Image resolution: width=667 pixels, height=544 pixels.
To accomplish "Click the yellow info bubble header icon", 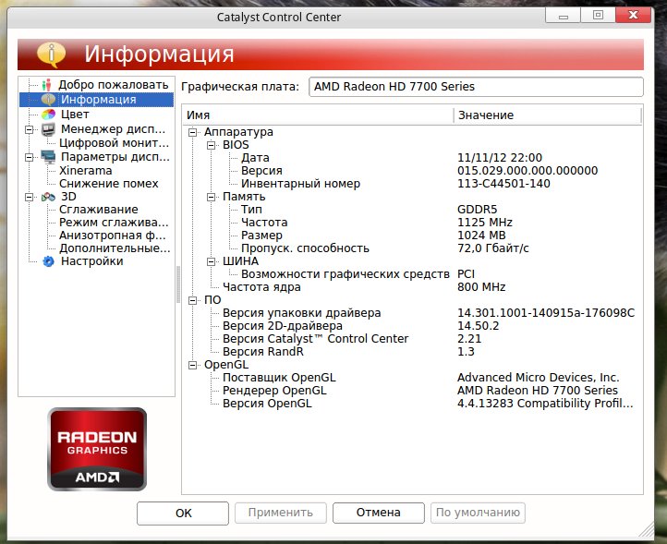I will [51, 54].
